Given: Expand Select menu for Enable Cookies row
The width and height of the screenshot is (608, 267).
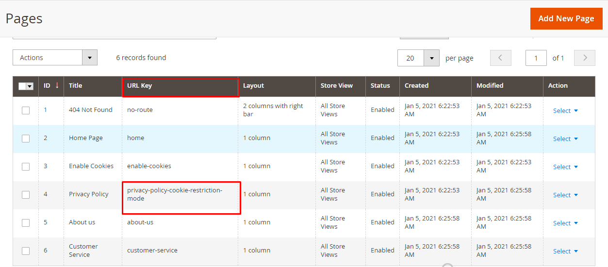Looking at the screenshot, I should tap(565, 167).
